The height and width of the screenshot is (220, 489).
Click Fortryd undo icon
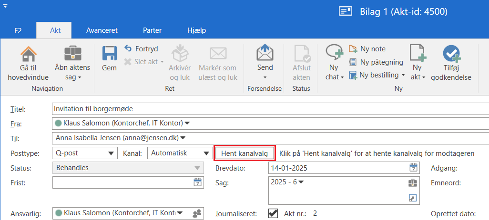[x=128, y=49]
